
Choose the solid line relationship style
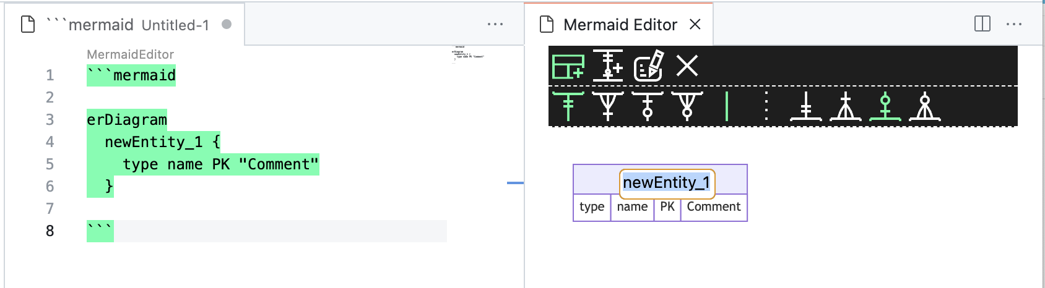tap(727, 106)
